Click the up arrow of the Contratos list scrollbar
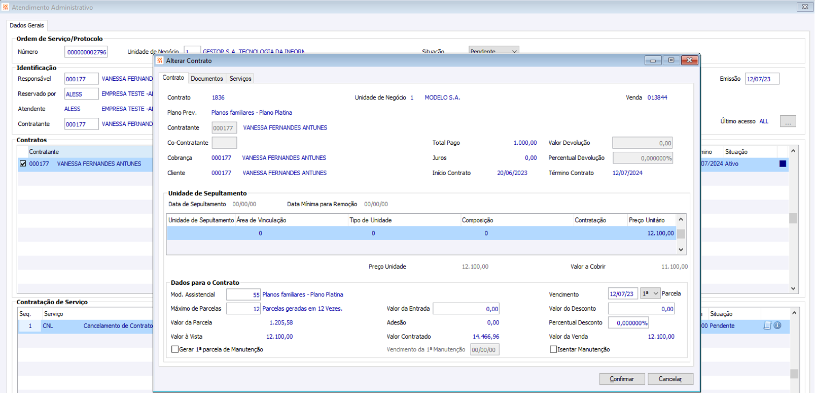Screen dimensions: 815x394 (793, 151)
